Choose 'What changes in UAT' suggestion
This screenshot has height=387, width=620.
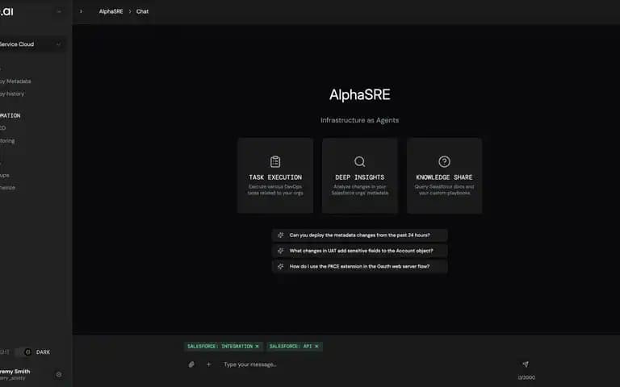[x=359, y=251]
